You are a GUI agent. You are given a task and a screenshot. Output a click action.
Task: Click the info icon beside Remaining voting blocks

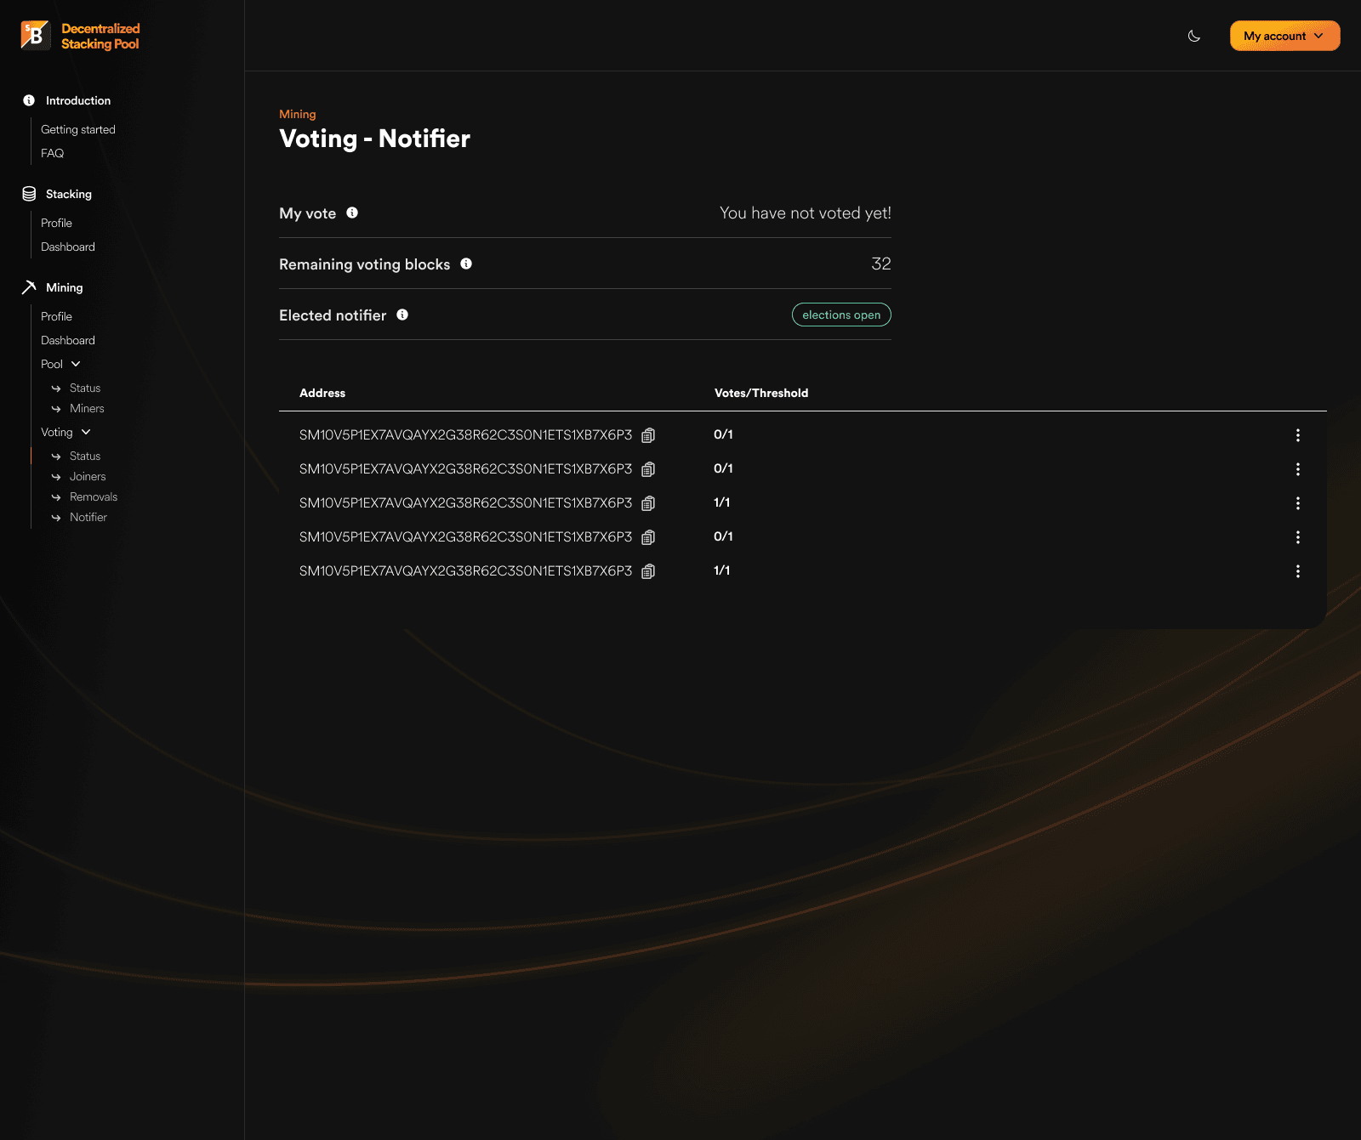pyautogui.click(x=466, y=264)
